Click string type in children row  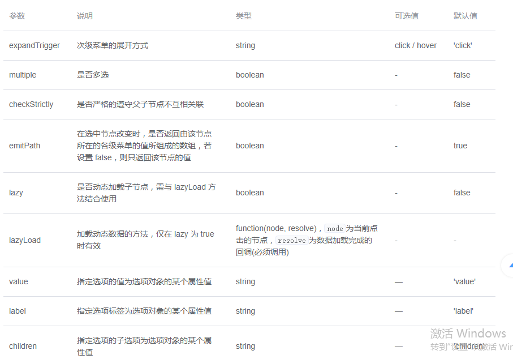pyautogui.click(x=245, y=346)
